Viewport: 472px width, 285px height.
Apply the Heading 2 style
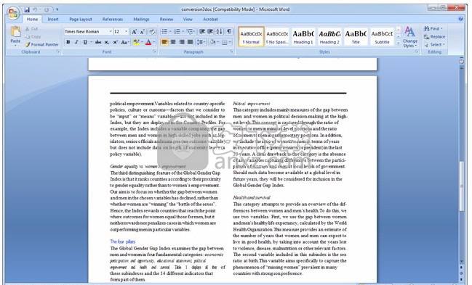click(x=329, y=37)
